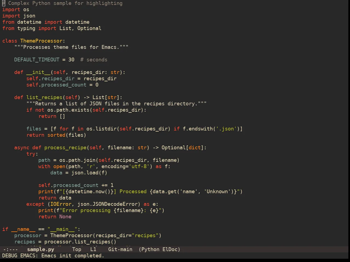Screen dimensions: 350x262
Task: Click the '__init__' method name
Action: pyautogui.click(x=38, y=72)
